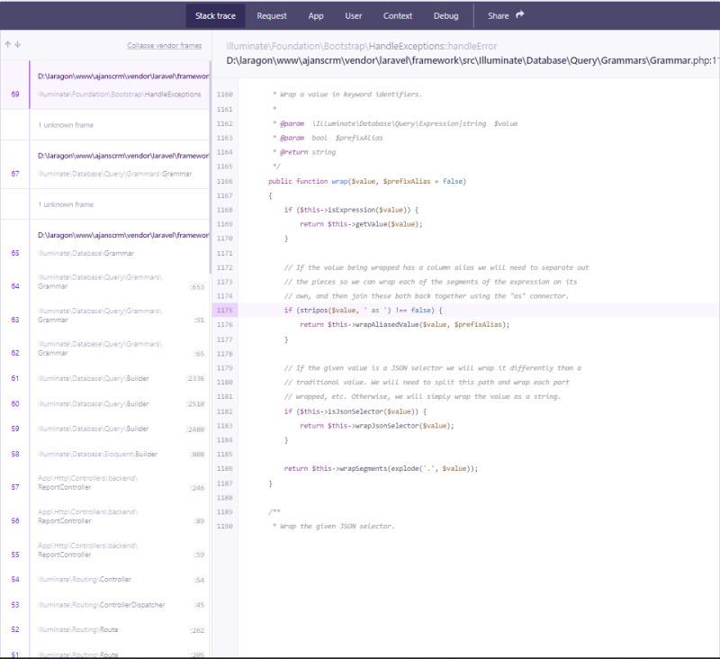Select frame 55 ReportController line 59
Viewport: 720px width, 659px height.
[105, 550]
